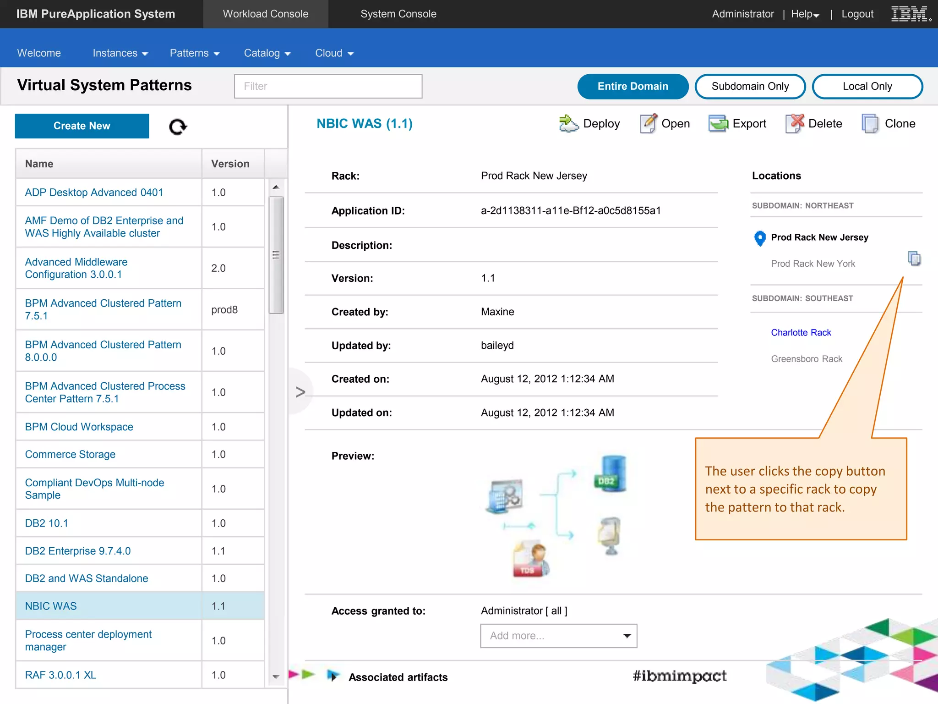This screenshot has height=704, width=938.
Task: Click the list scroll down arrow
Action: 276,676
